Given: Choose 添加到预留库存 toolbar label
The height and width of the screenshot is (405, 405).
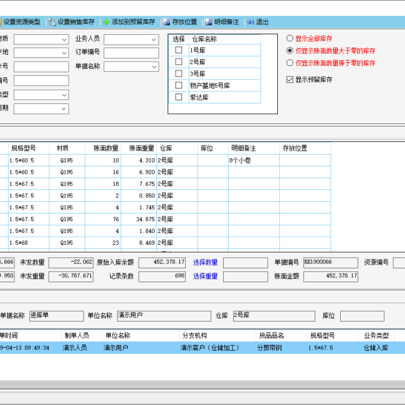Looking at the screenshot, I should pos(133,22).
